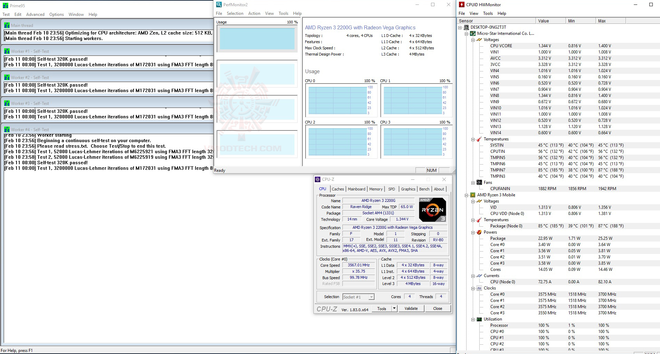This screenshot has height=354, width=660.
Task: Switch to the Caches tab in CPU-Z
Action: pyautogui.click(x=338, y=189)
